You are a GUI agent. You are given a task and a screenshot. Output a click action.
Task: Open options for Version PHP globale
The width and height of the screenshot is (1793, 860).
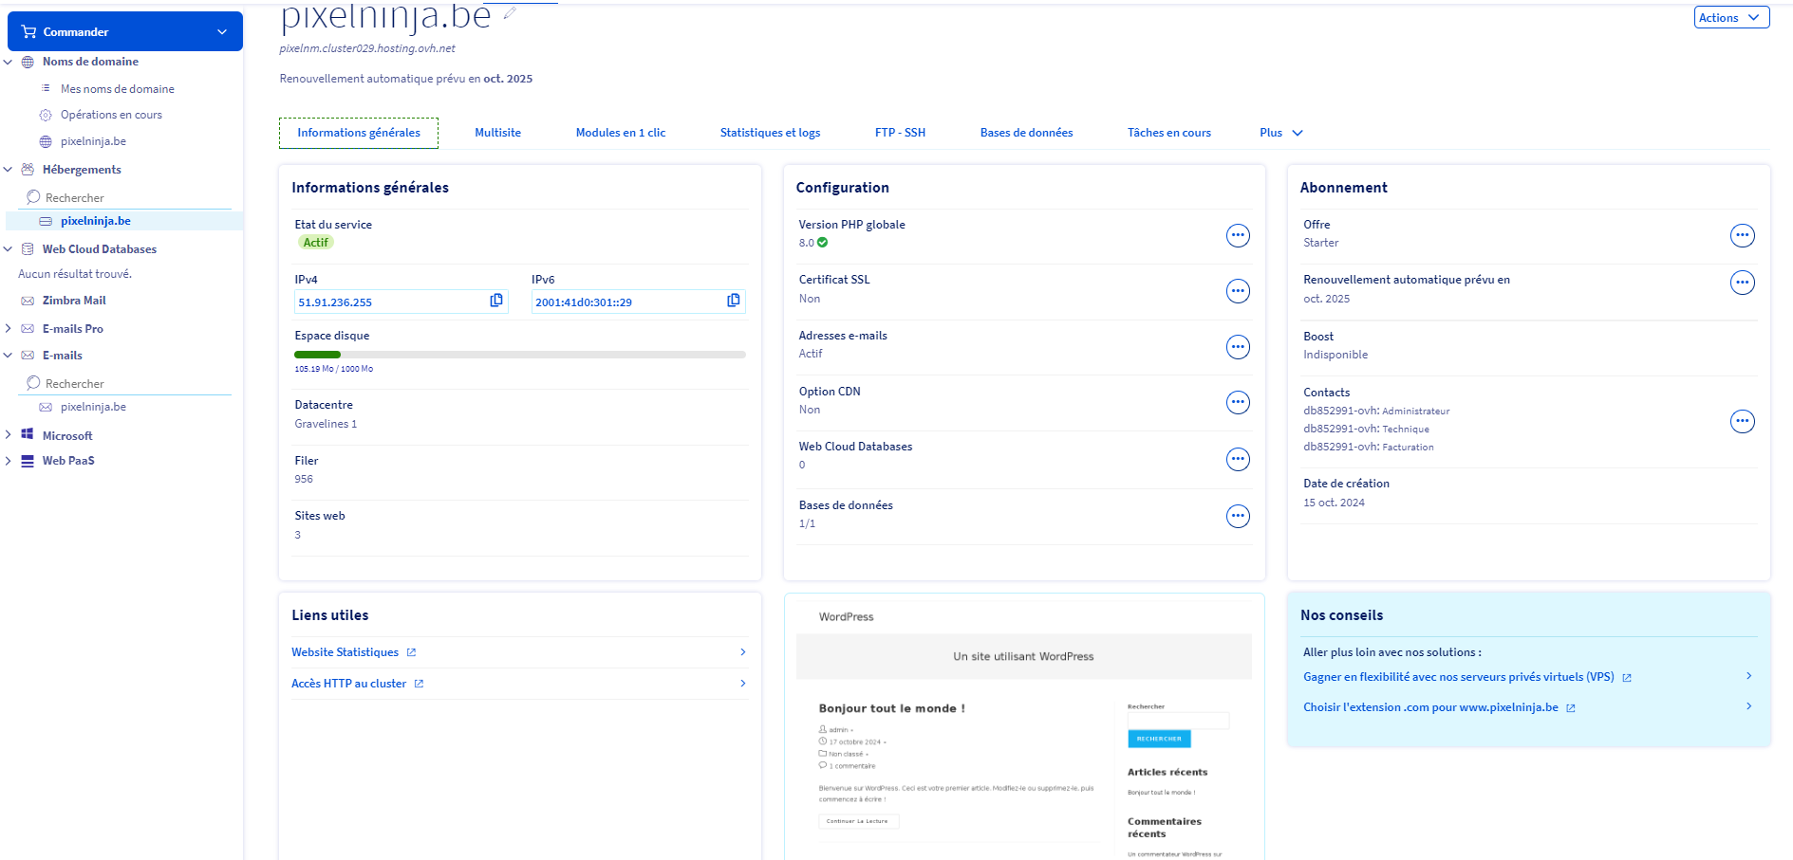pos(1237,235)
